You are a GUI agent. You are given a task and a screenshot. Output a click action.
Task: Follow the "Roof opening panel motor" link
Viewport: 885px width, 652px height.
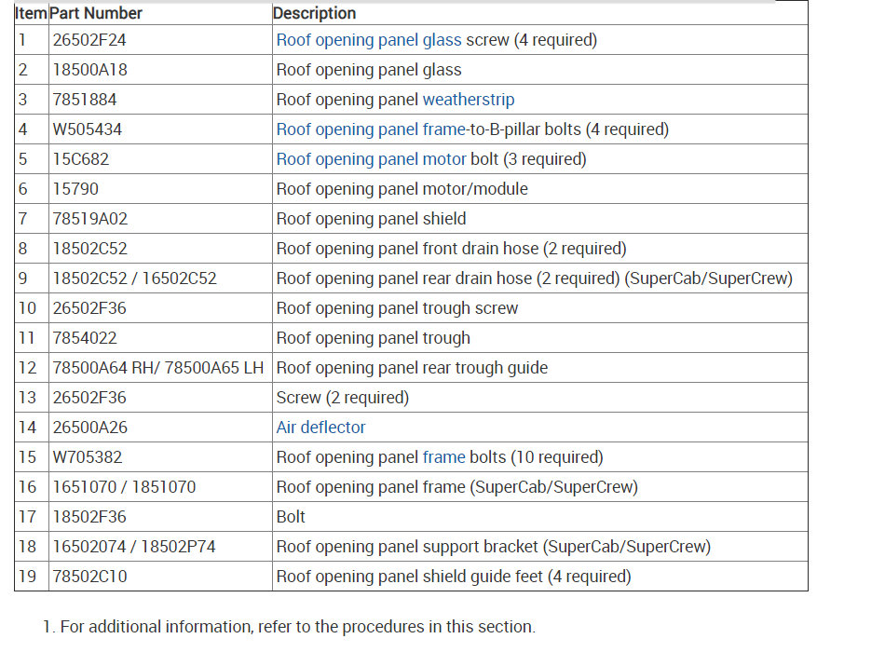[372, 159]
